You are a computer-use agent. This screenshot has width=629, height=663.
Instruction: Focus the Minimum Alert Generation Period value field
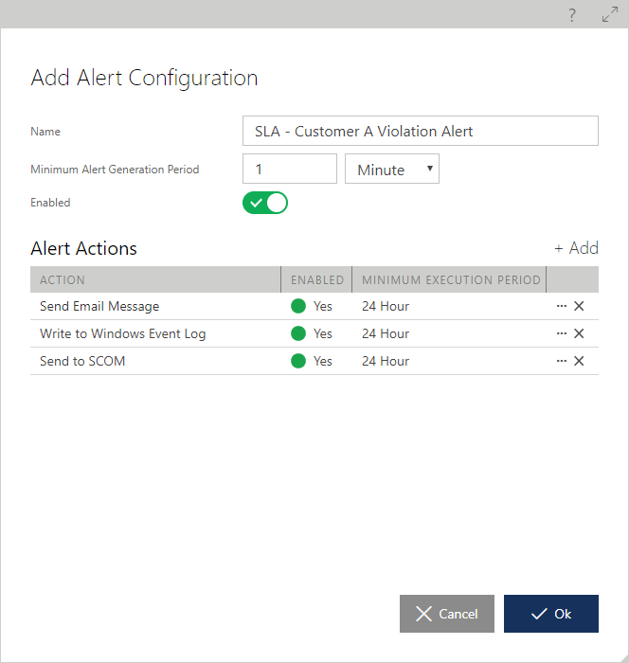[290, 169]
